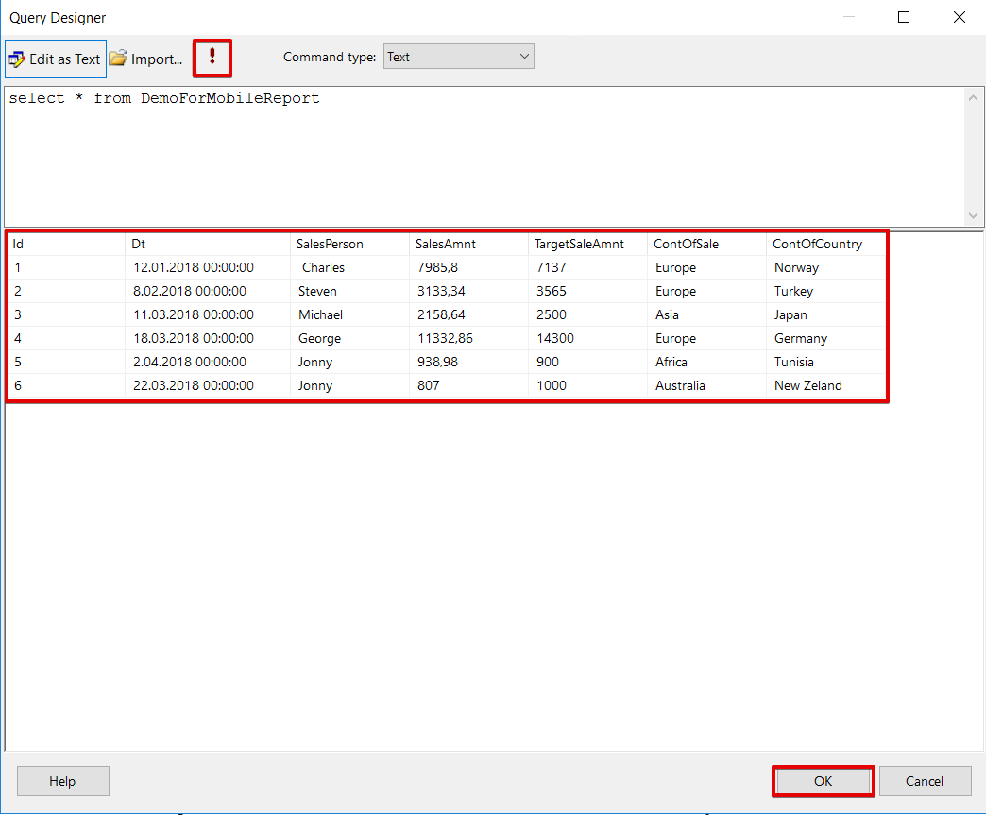This screenshot has height=815, width=986.
Task: Maximize the Query Designer window
Action: [904, 17]
